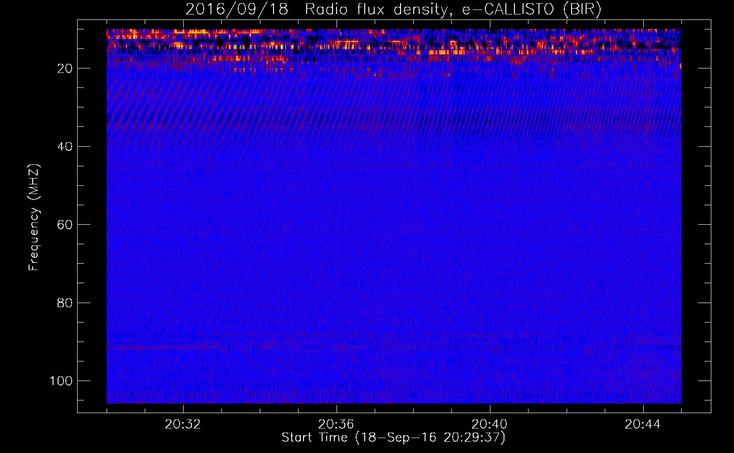Click the 20 MHz frequency tick label
The width and height of the screenshot is (734, 453).
pyautogui.click(x=65, y=68)
